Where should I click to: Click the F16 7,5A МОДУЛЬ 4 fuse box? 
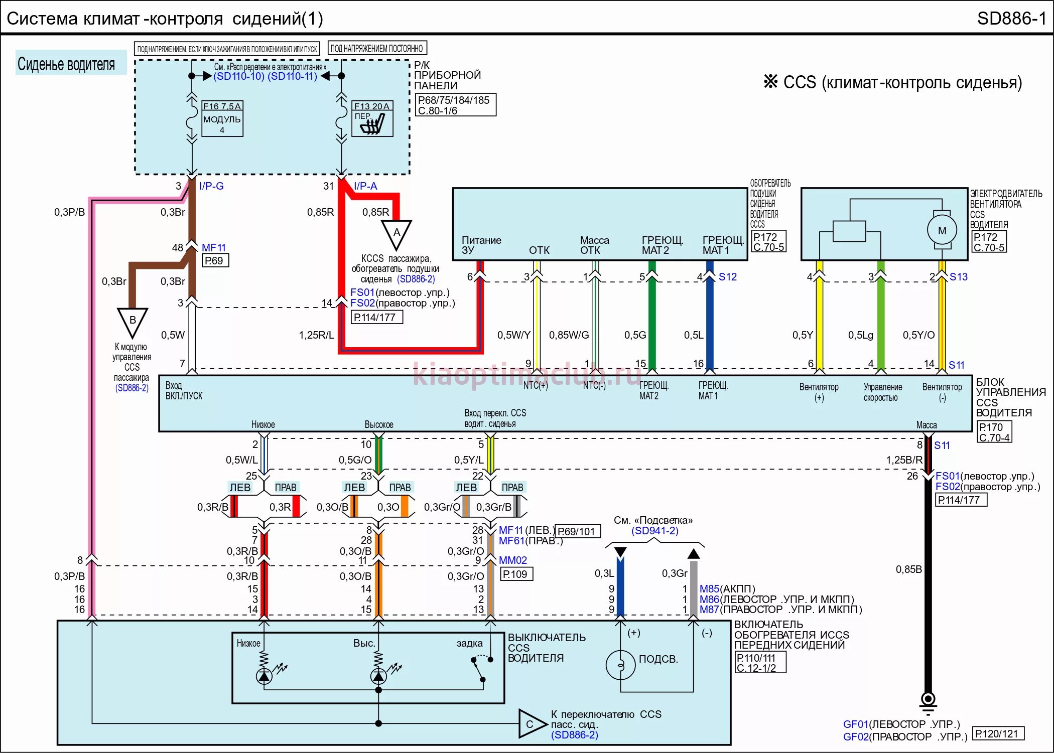tap(222, 119)
